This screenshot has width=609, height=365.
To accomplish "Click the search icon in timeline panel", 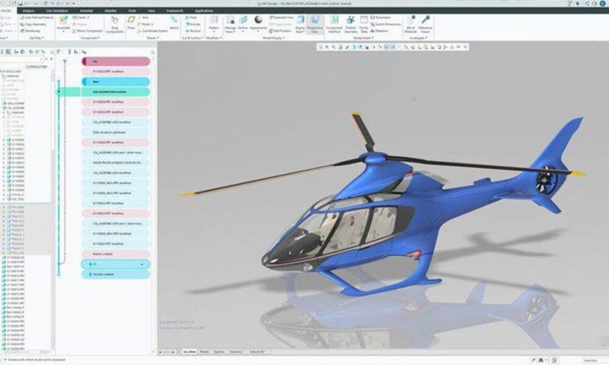I will [153, 52].
